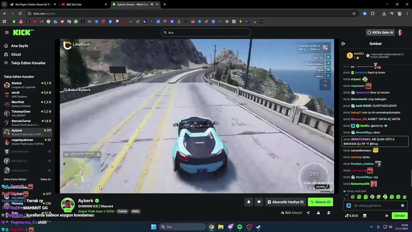The image size is (412, 232).
Task: Switch to the YouTube browser tab
Action: coord(84,5)
